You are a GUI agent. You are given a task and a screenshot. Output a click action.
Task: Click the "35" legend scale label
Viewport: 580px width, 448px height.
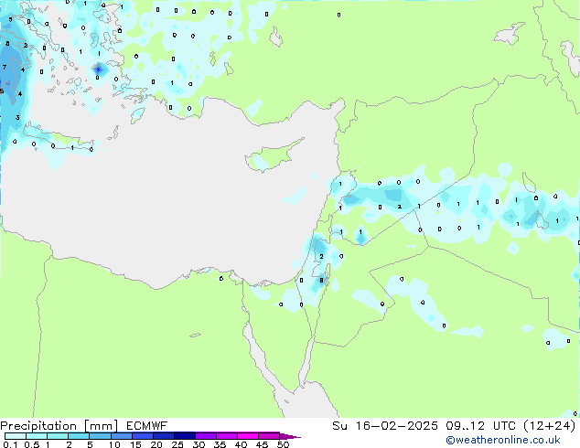coord(220,444)
